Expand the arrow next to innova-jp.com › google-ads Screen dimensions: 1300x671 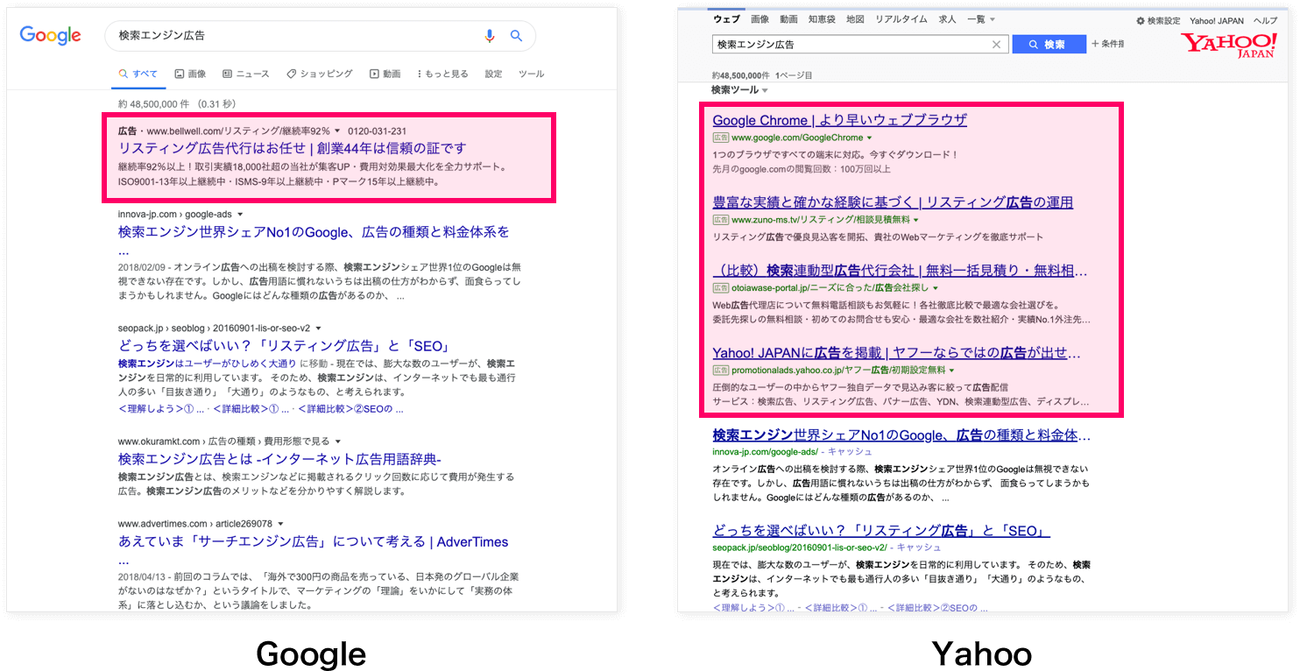[240, 214]
